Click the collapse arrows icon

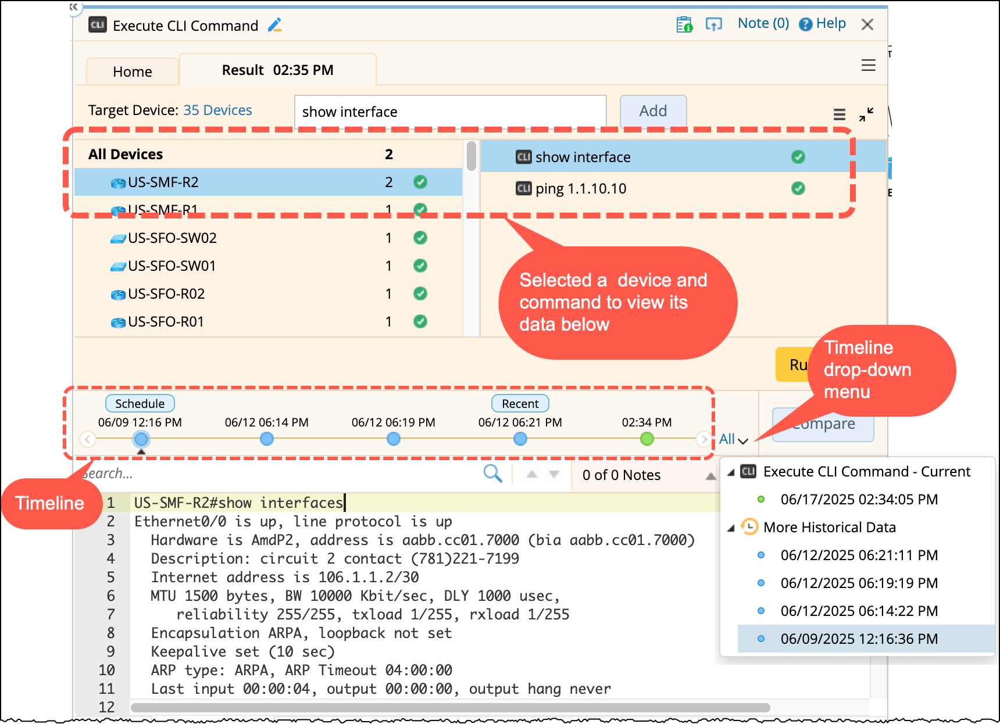[x=866, y=114]
